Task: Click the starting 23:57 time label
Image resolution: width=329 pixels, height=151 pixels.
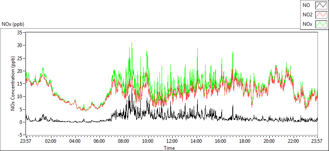Action: click(26, 141)
